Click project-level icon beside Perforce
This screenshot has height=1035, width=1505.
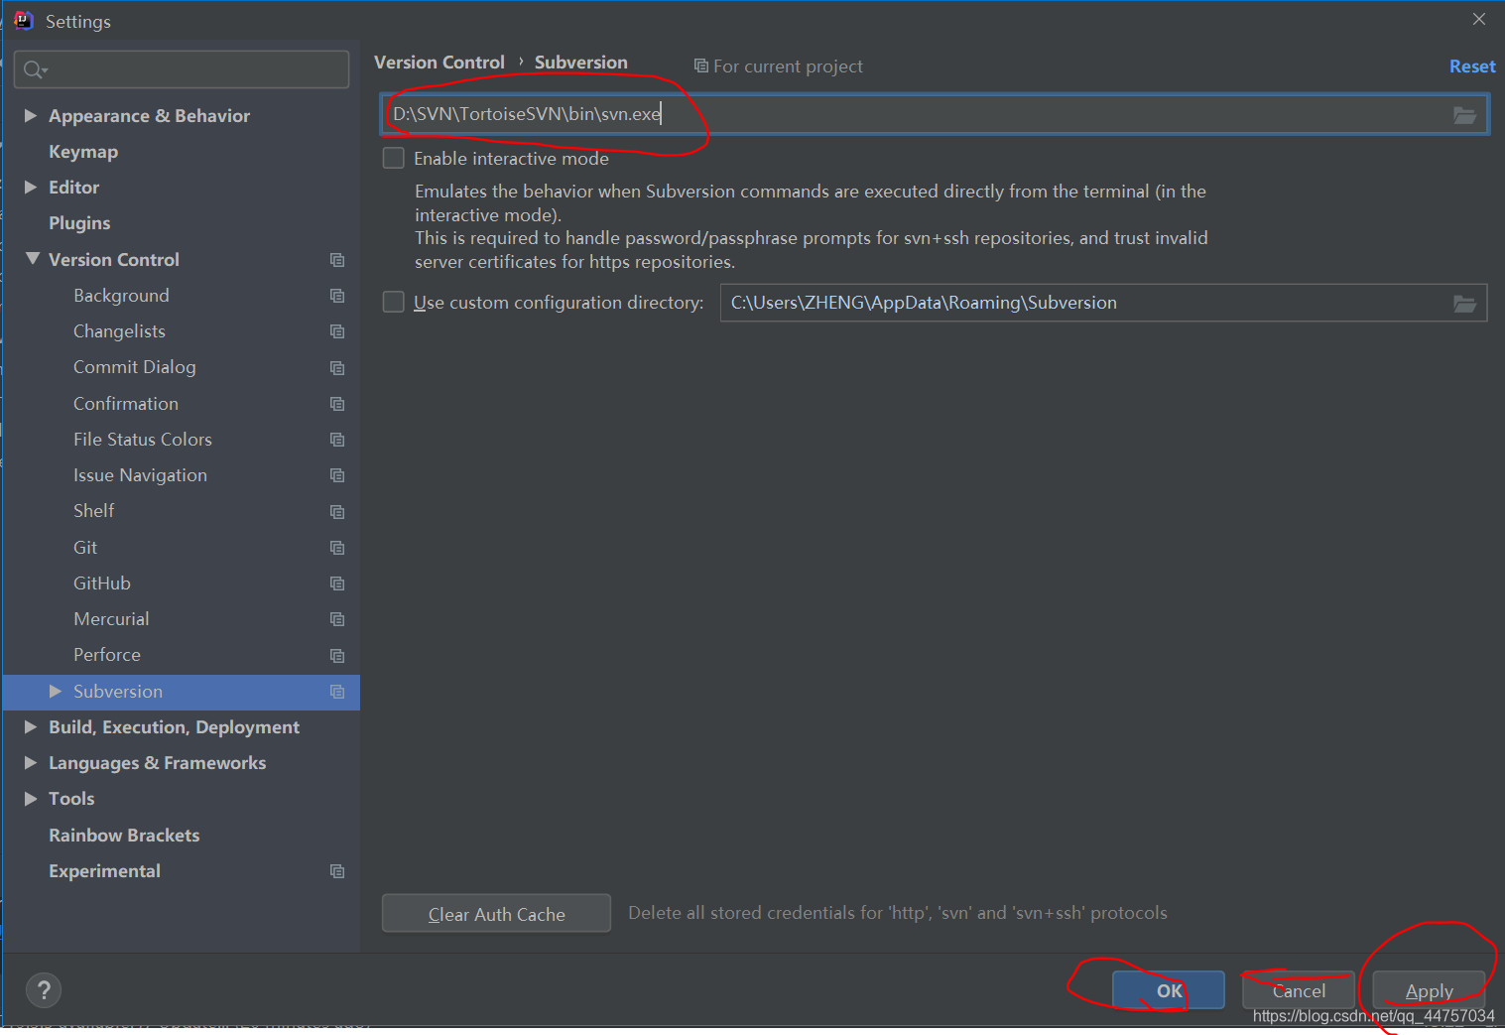[x=337, y=656]
